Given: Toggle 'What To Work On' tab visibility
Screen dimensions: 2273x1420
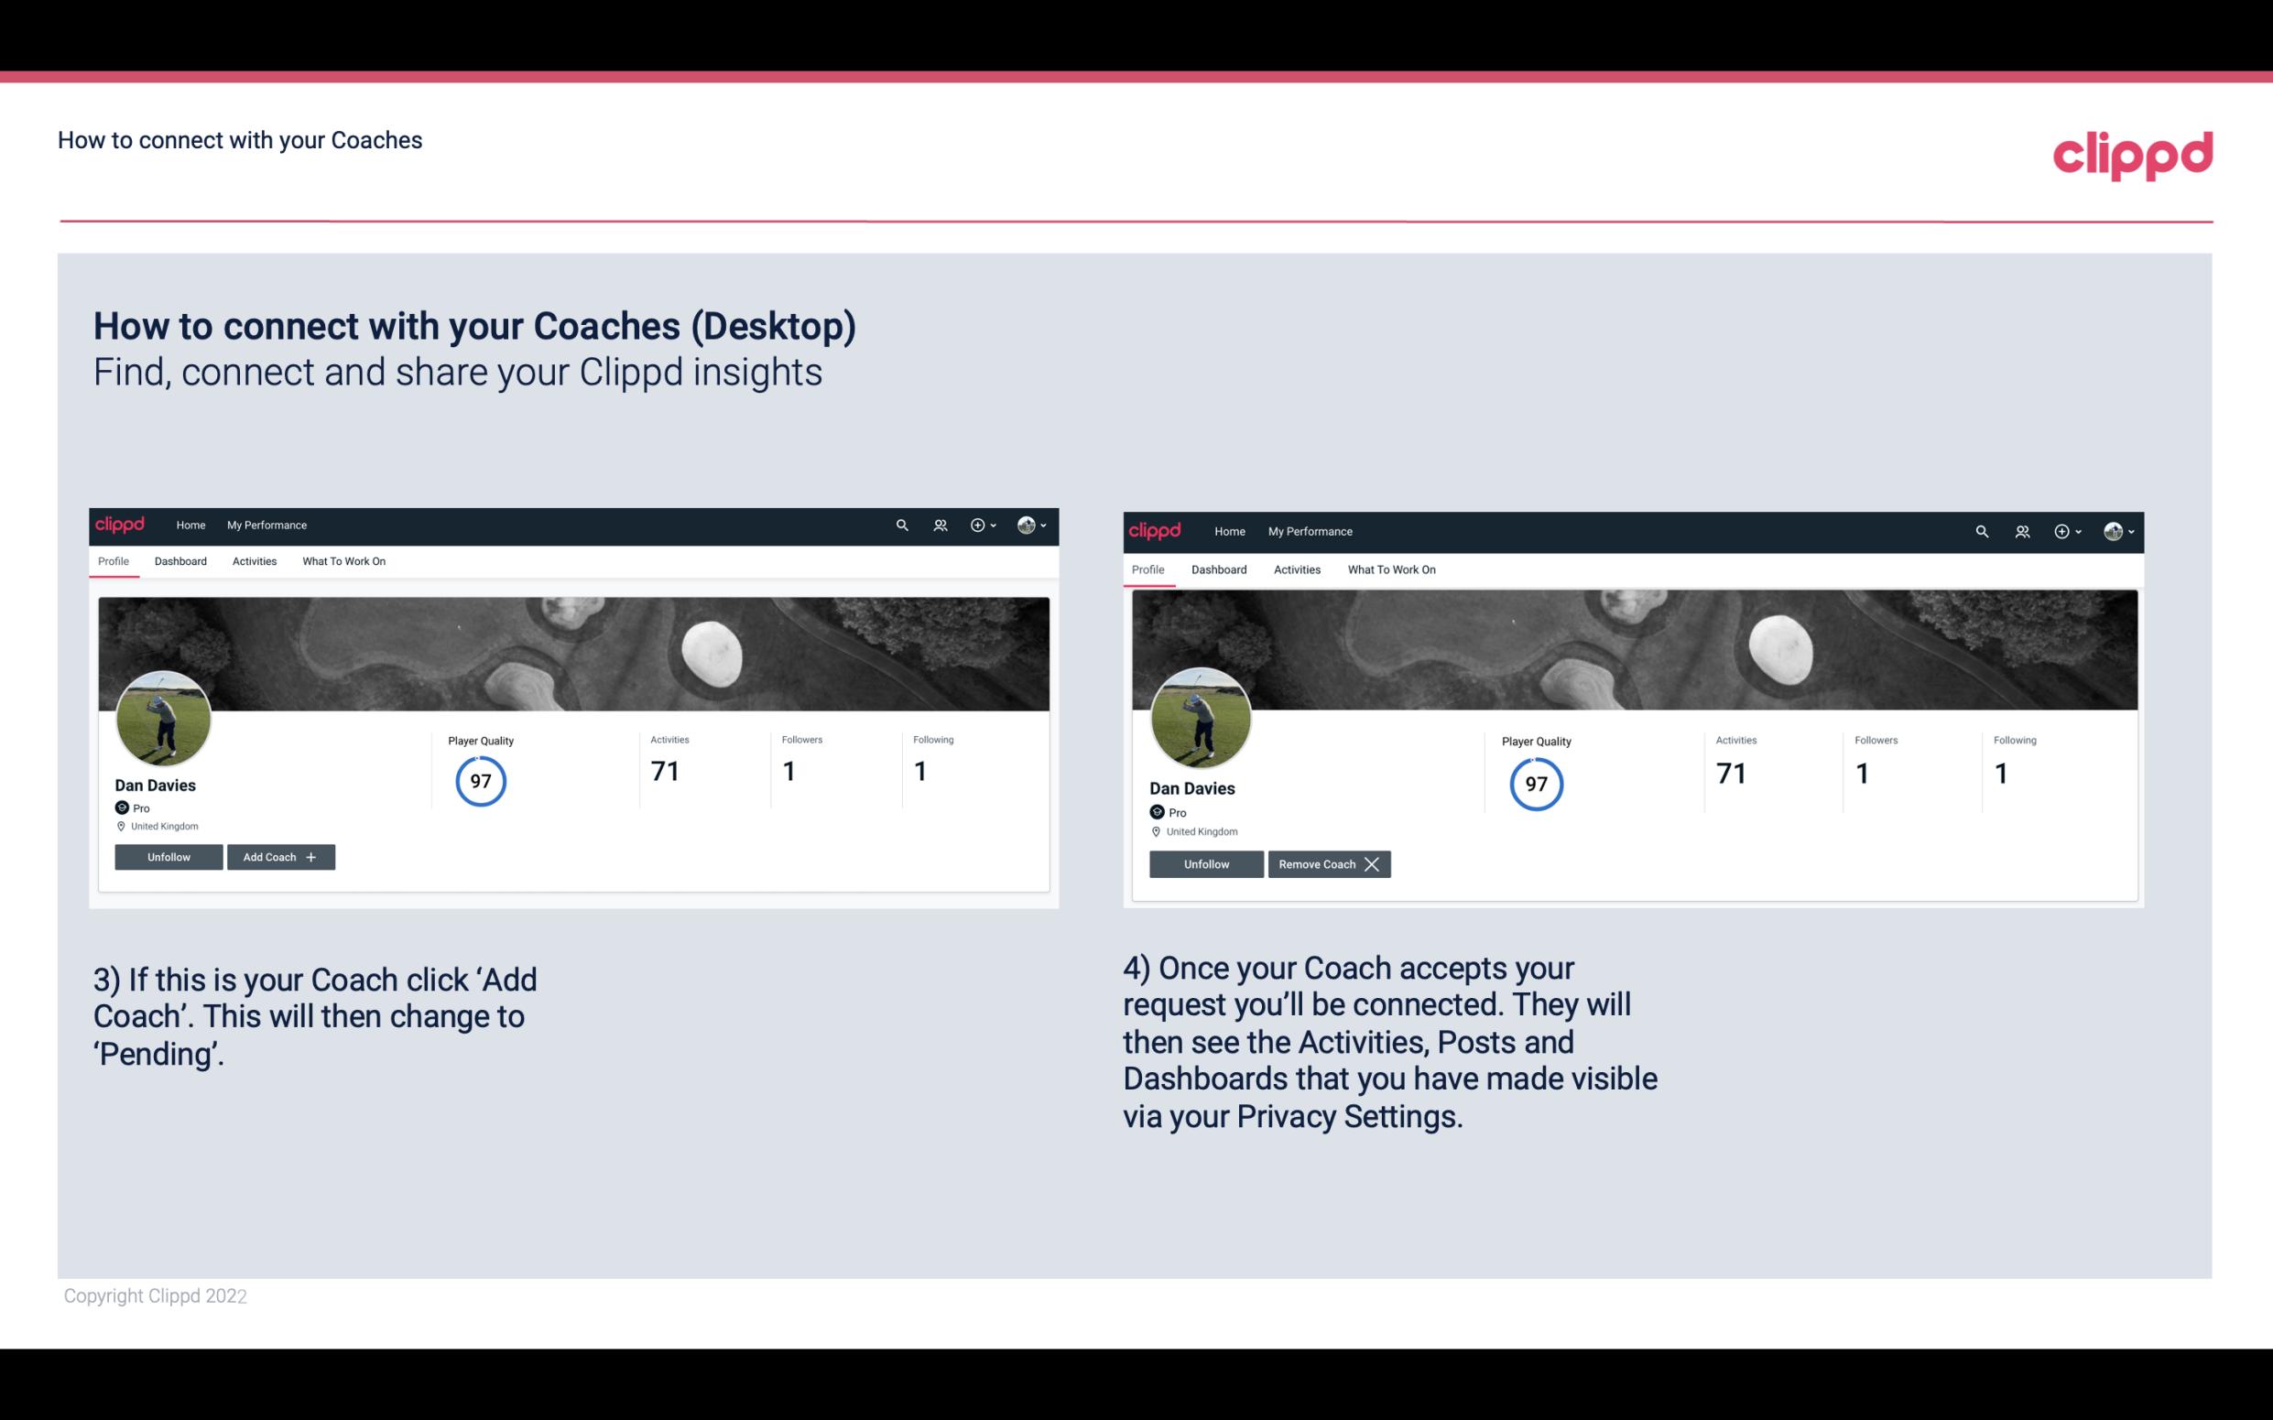Looking at the screenshot, I should pyautogui.click(x=343, y=561).
